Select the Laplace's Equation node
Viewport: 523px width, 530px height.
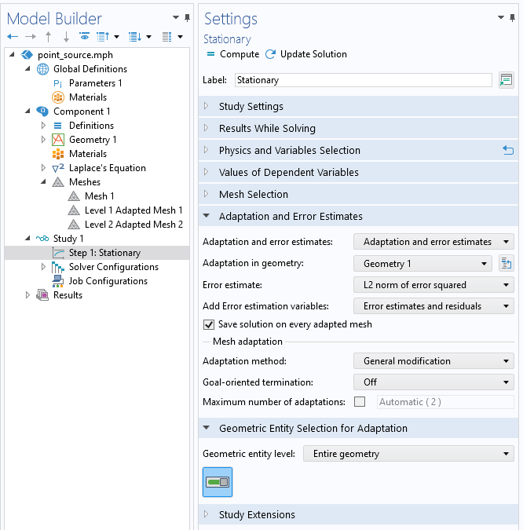point(108,168)
